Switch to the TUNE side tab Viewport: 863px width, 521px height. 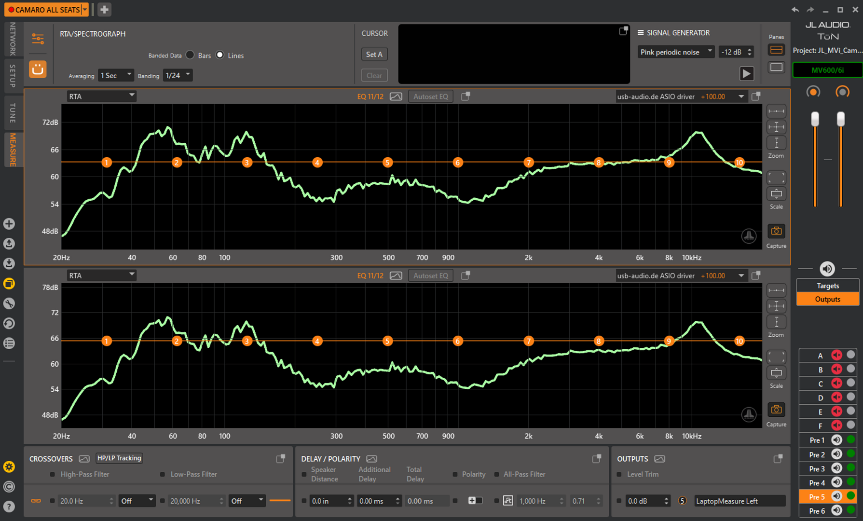tap(12, 113)
